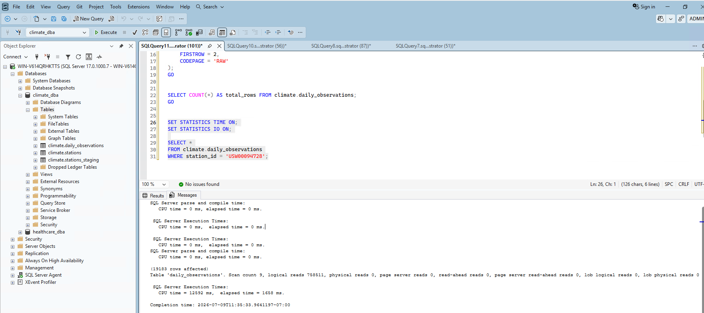Expand the healthcare_dba database node
The height and width of the screenshot is (313, 704).
[20, 232]
